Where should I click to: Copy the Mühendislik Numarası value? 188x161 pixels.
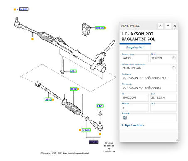pos(174,68)
